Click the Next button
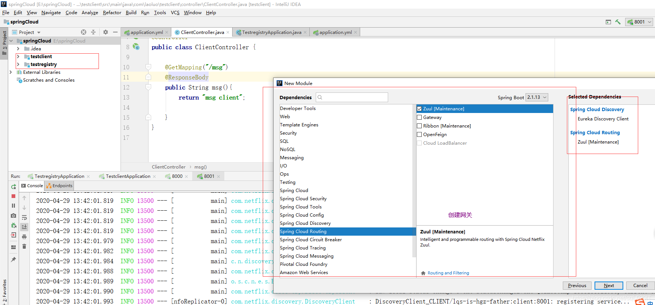The height and width of the screenshot is (305, 655). pos(609,286)
